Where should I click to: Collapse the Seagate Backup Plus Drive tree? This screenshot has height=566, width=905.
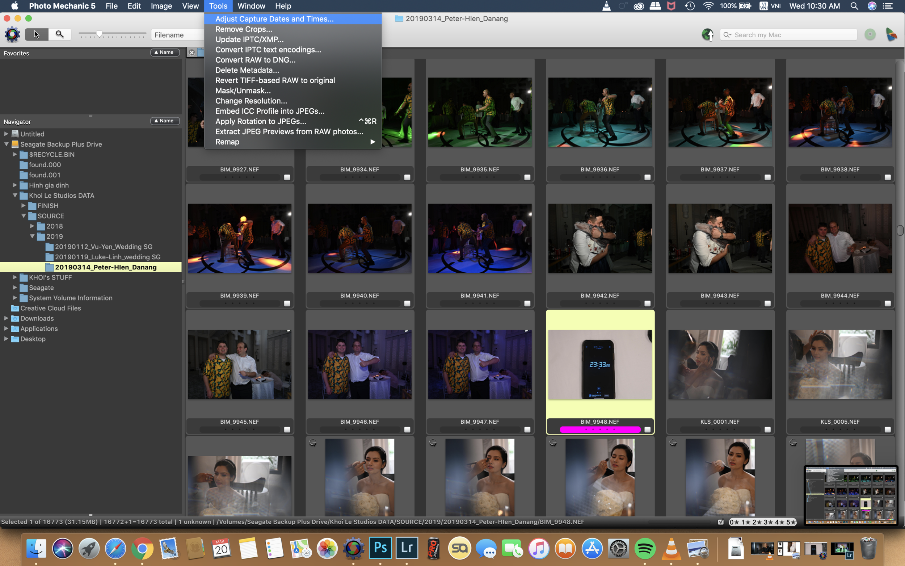point(6,144)
